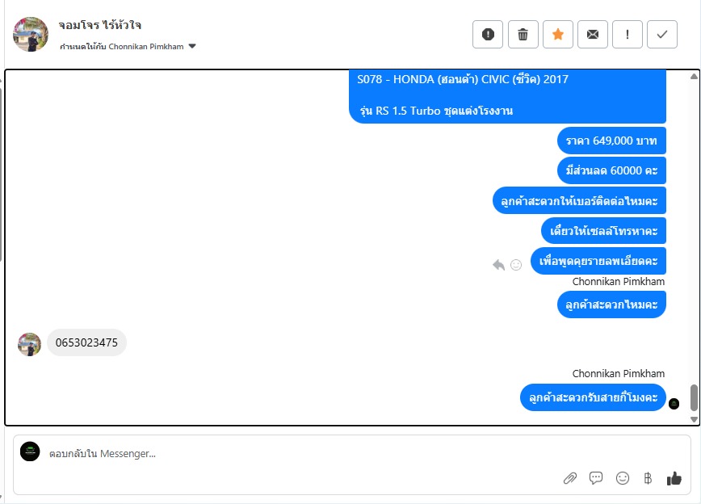Flag conversation as priority with exclamation icon

coord(628,34)
